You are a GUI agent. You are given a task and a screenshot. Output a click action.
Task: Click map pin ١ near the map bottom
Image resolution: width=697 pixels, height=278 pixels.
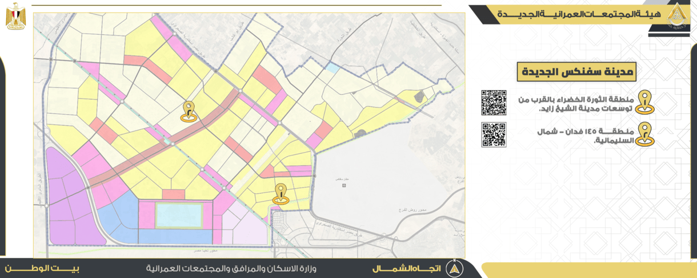pyautogui.click(x=280, y=193)
